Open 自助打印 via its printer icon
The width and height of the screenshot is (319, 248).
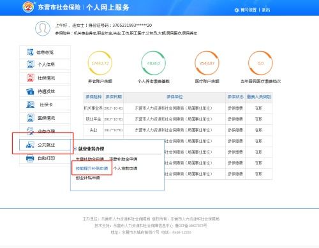pos(30,158)
